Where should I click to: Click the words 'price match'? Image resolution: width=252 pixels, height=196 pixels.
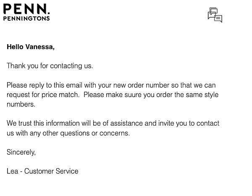point(60,95)
